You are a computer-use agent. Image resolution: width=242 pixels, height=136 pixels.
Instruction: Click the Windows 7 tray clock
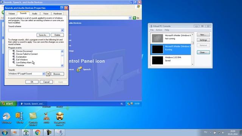click(233, 133)
